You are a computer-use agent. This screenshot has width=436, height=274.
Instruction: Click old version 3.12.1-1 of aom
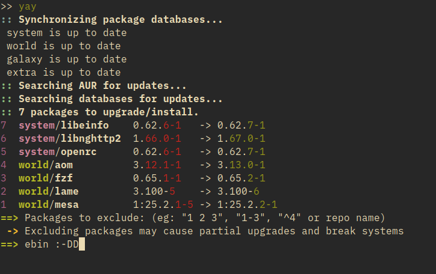157,165
